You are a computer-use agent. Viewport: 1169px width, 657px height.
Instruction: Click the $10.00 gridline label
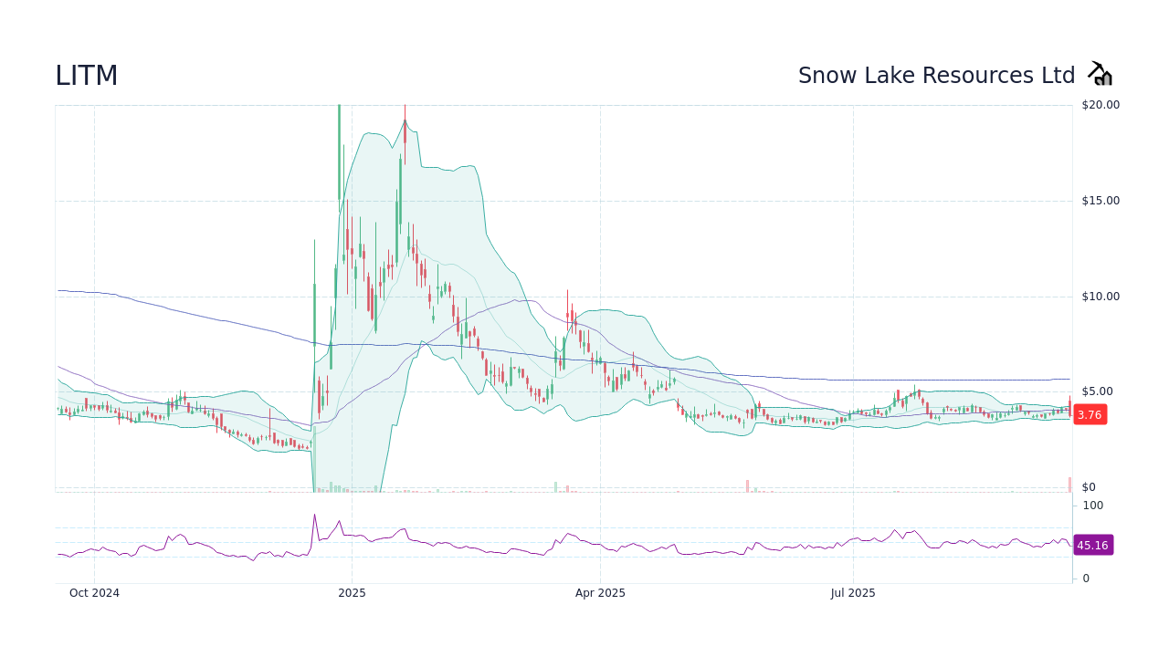coord(1099,296)
